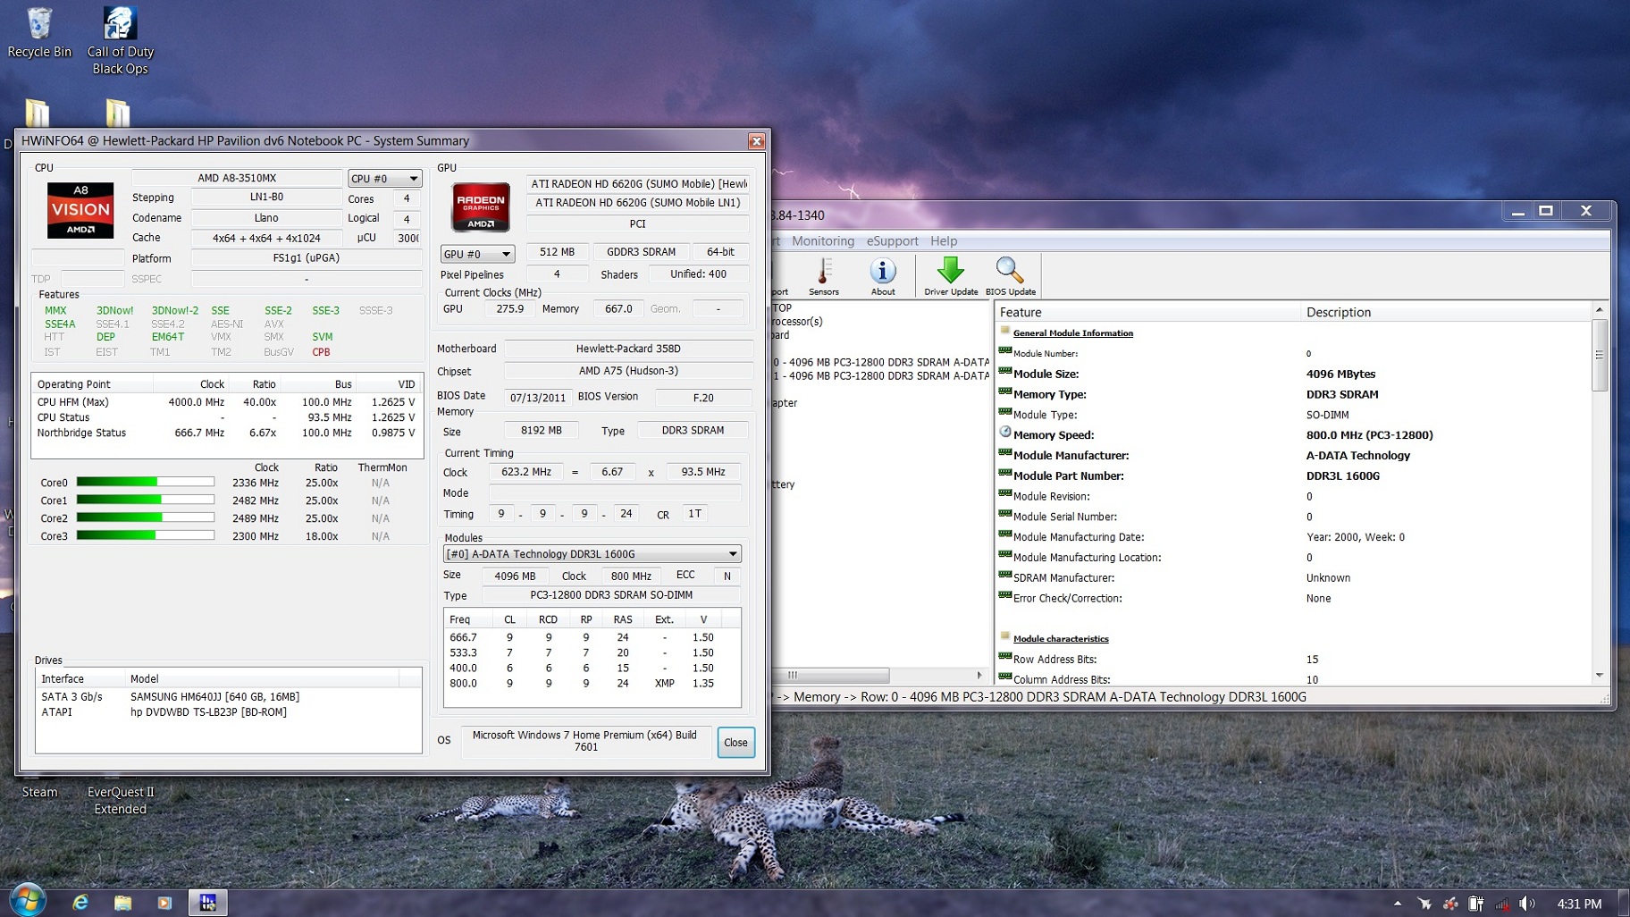Click the details pane vertical scrollbar
This screenshot has width=1630, height=917.
(x=1599, y=355)
